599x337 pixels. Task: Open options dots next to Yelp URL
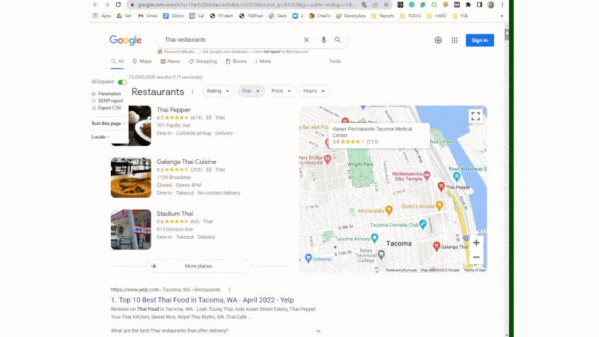tap(229, 290)
